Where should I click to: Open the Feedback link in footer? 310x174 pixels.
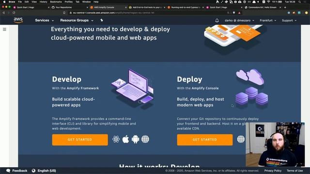tap(20, 171)
